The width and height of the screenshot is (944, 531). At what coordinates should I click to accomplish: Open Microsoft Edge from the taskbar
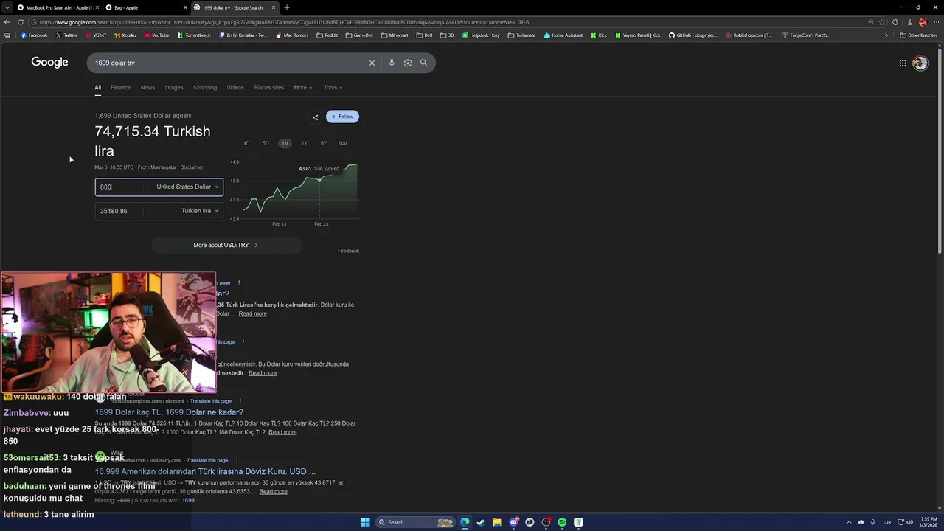[465, 522]
